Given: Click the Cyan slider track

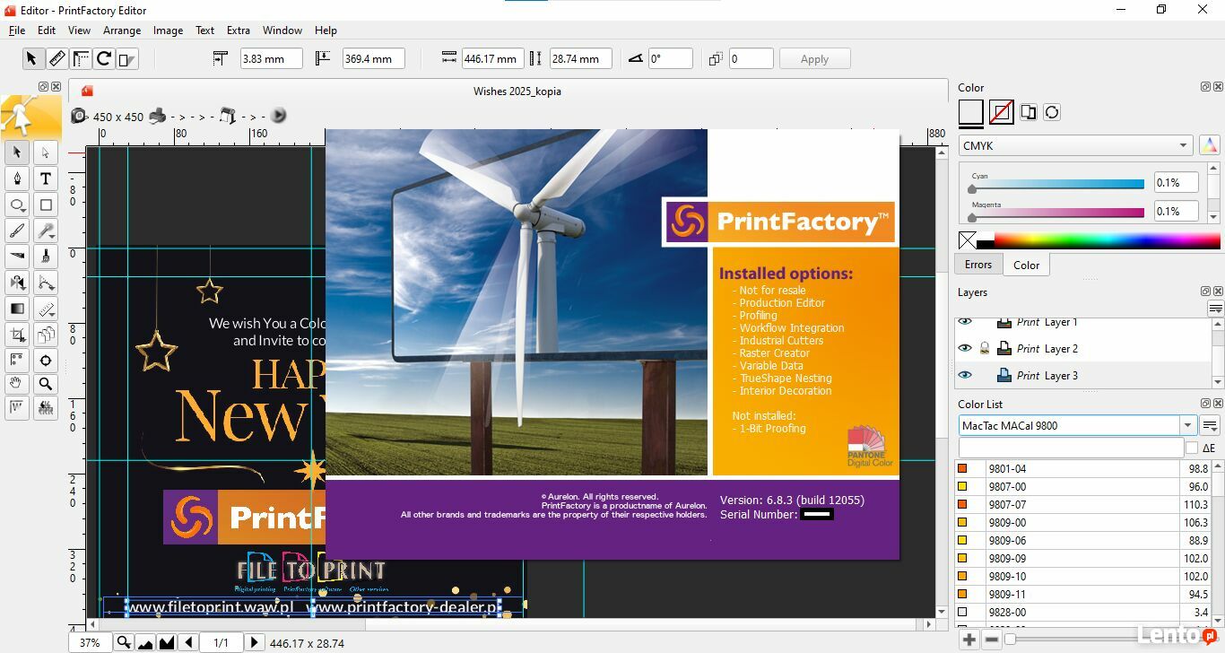Looking at the screenshot, I should pyautogui.click(x=1058, y=184).
